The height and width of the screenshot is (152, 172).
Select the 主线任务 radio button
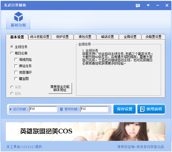12,47
